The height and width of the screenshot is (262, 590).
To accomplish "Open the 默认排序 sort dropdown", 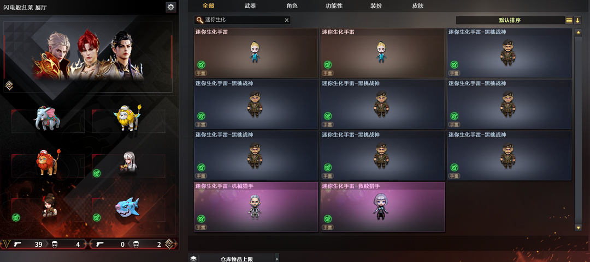I will tap(510, 20).
